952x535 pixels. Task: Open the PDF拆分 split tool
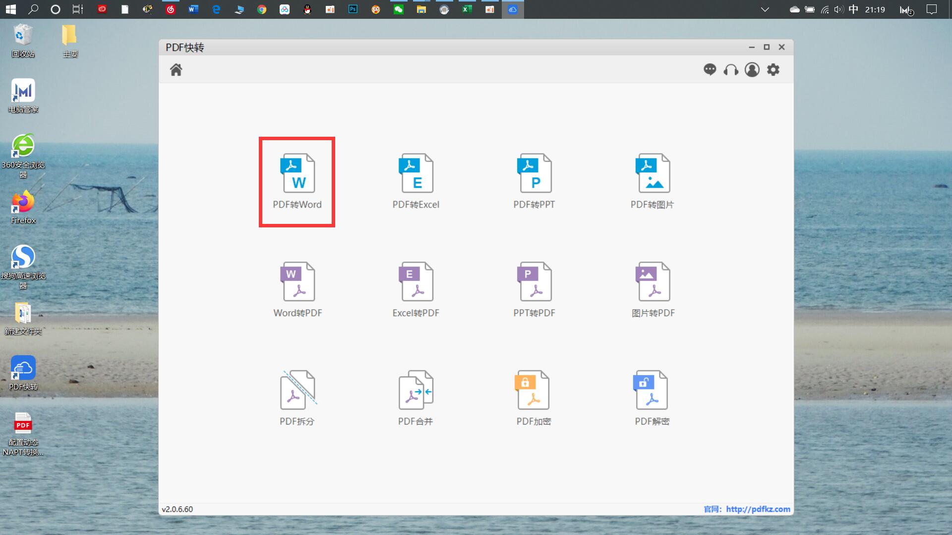pyautogui.click(x=297, y=398)
